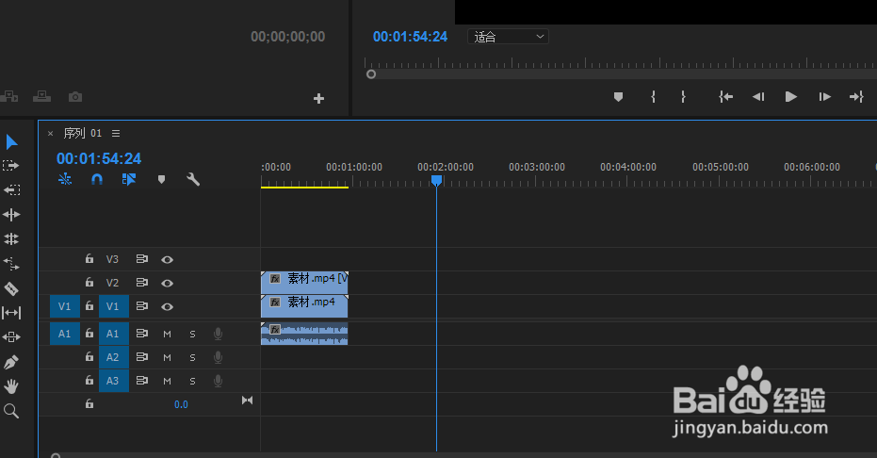Screen dimensions: 877x458
Task: Select the Hand tool
Action: pos(11,386)
